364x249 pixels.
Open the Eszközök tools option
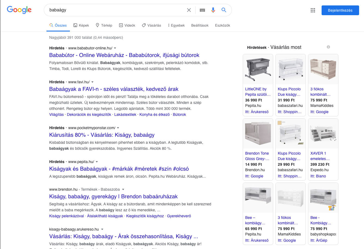222,25
